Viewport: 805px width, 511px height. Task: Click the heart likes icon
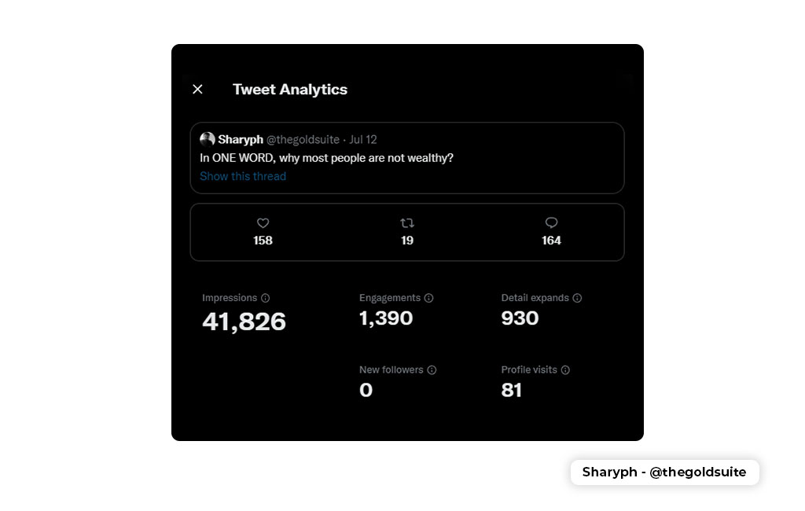(263, 223)
